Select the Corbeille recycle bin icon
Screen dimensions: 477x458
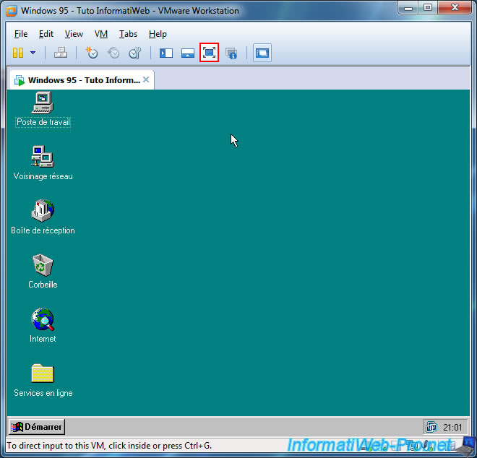tap(43, 272)
